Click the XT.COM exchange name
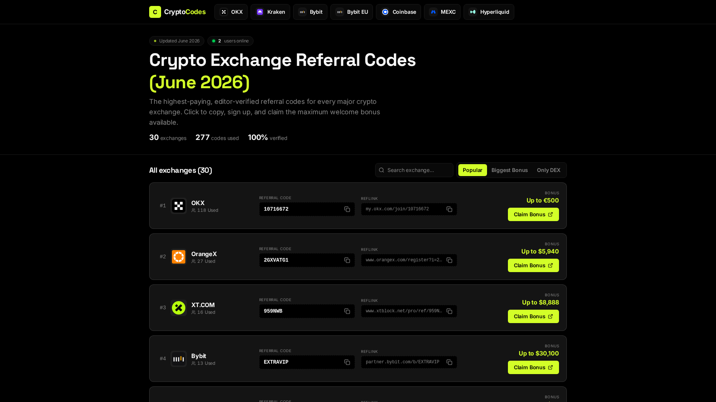The width and height of the screenshot is (716, 402). click(203, 305)
